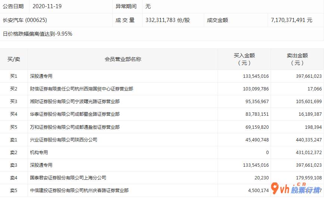Select buy amount 83,783,151
Image resolution: width=324 pixels, height=198 pixels.
tap(257, 114)
